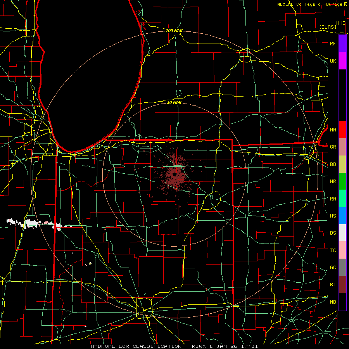Click the GR pink-brown legend swatch

[x=342, y=147]
